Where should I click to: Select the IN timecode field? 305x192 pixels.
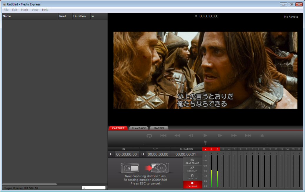[x=126, y=154]
